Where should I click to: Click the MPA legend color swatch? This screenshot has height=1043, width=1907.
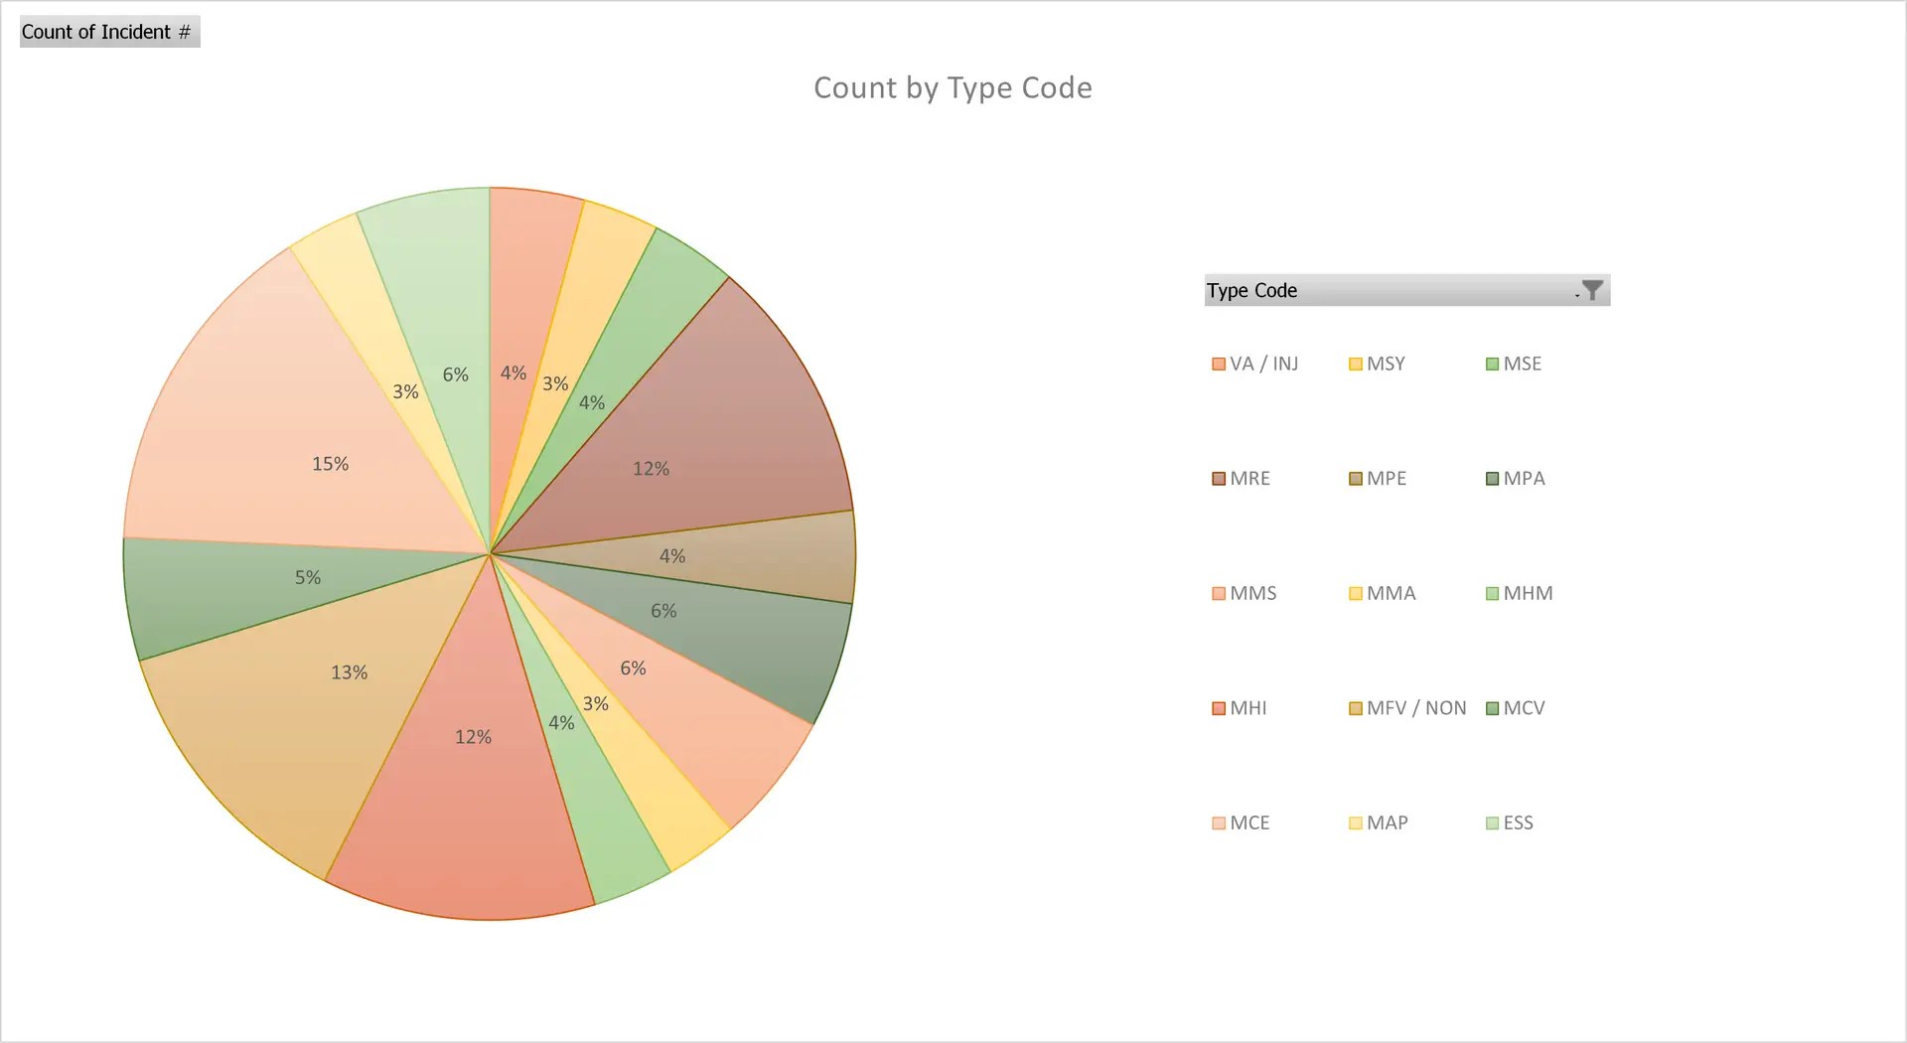point(1492,479)
